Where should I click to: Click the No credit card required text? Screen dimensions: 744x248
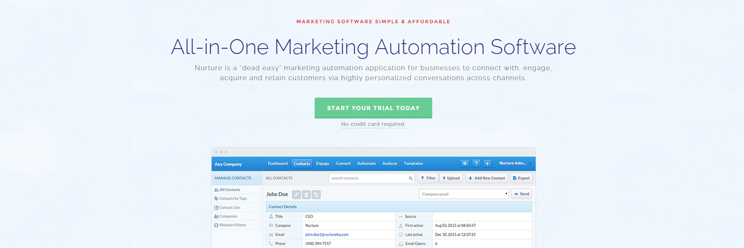373,124
